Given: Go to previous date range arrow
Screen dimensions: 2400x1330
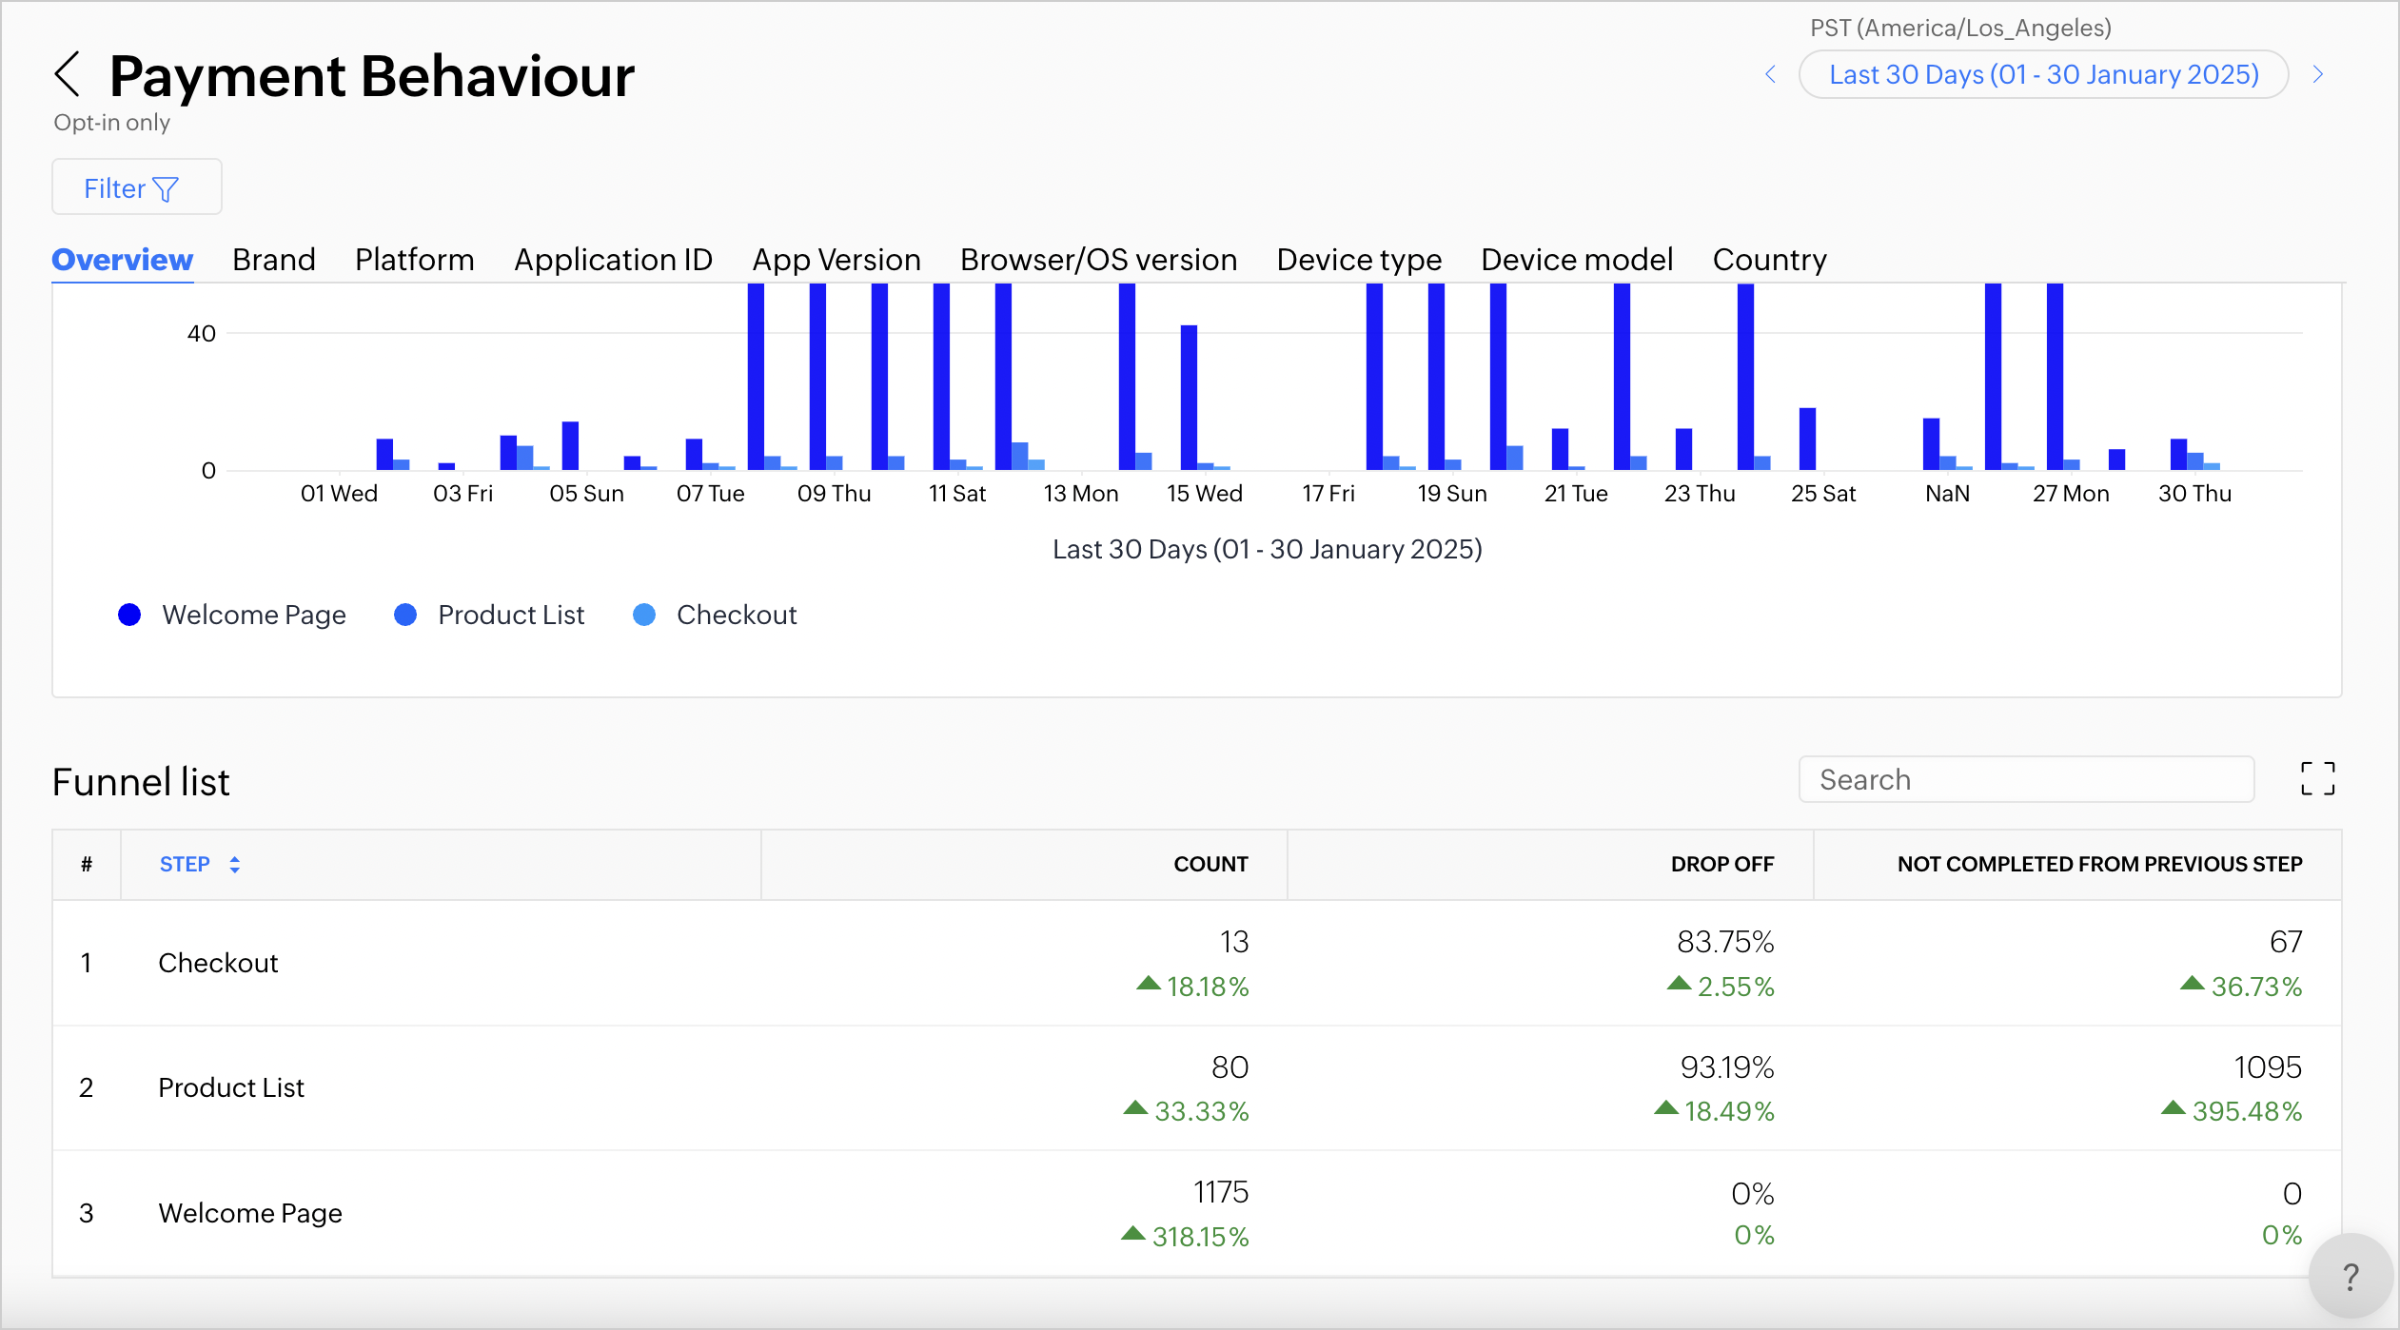Looking at the screenshot, I should point(1770,74).
